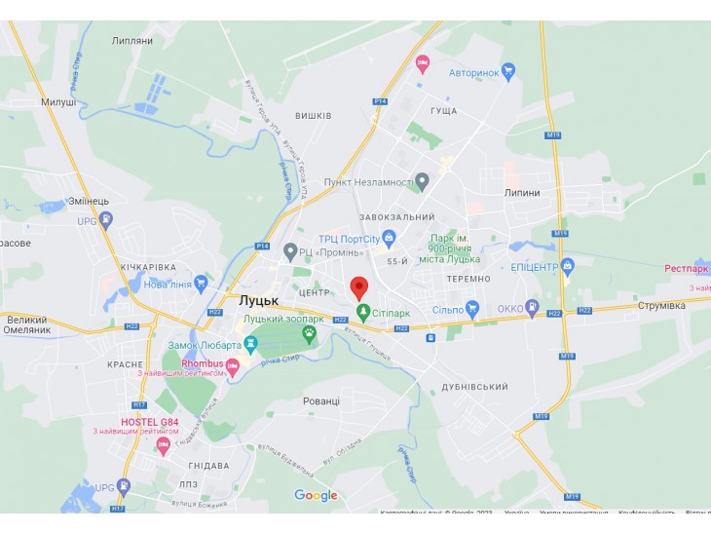The image size is (711, 533).
Task: Click the Замок Любарта castle icon
Action: coord(250,345)
